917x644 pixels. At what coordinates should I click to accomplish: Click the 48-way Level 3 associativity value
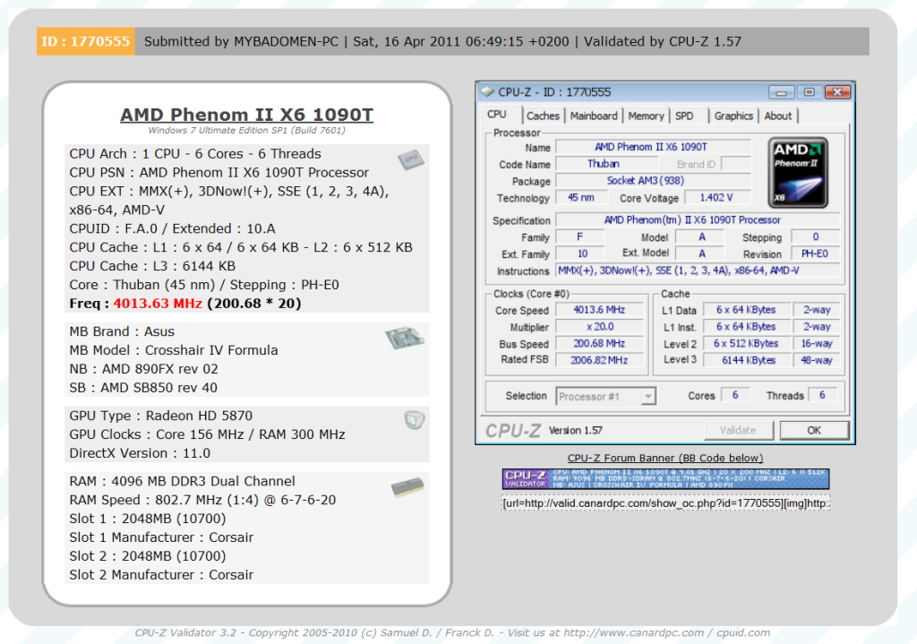pos(817,360)
